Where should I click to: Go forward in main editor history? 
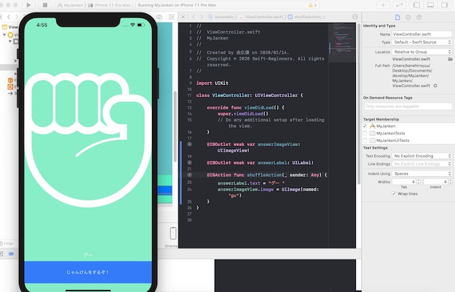17,17
